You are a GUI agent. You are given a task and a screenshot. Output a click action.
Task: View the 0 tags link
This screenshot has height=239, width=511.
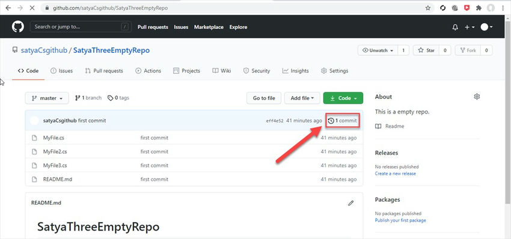coord(118,98)
